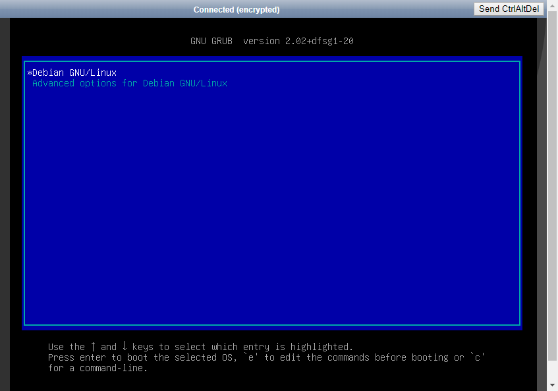Select Advanced options for Debian GNU/Linux
Viewport: 558px width, 391px height.
coord(129,84)
